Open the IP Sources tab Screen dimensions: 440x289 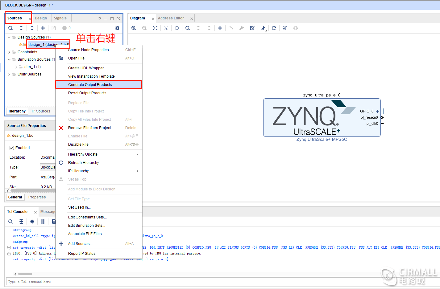[41, 111]
